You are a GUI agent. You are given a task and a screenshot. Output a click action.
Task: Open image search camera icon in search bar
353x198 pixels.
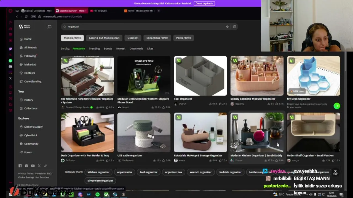[x=235, y=27]
